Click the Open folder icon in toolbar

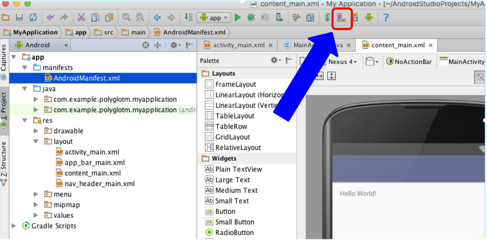tap(5, 17)
